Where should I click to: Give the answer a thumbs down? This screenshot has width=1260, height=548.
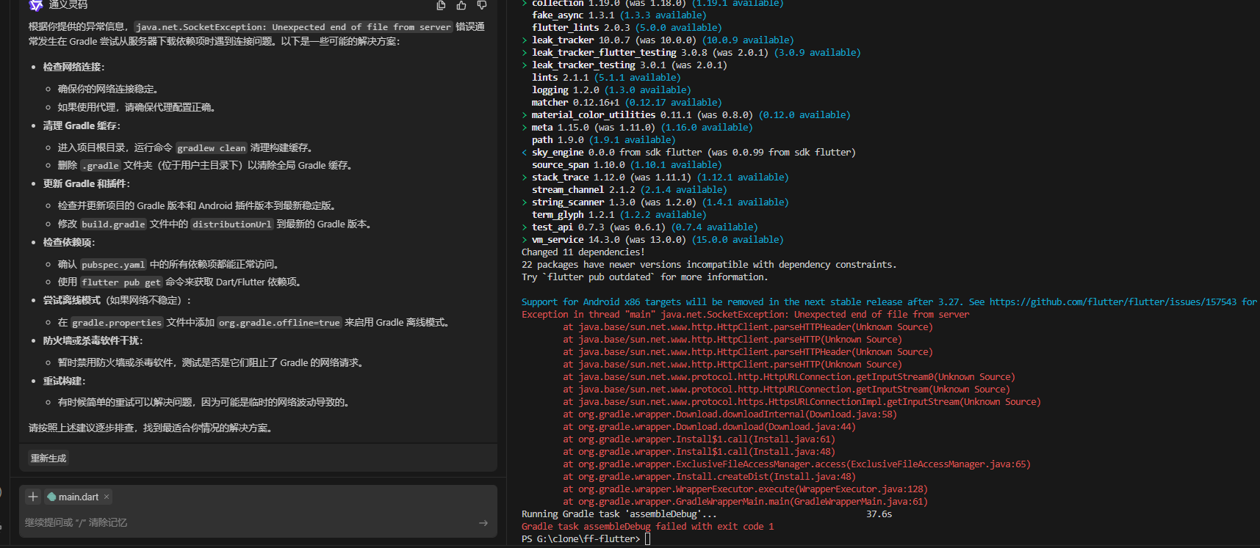coord(482,5)
